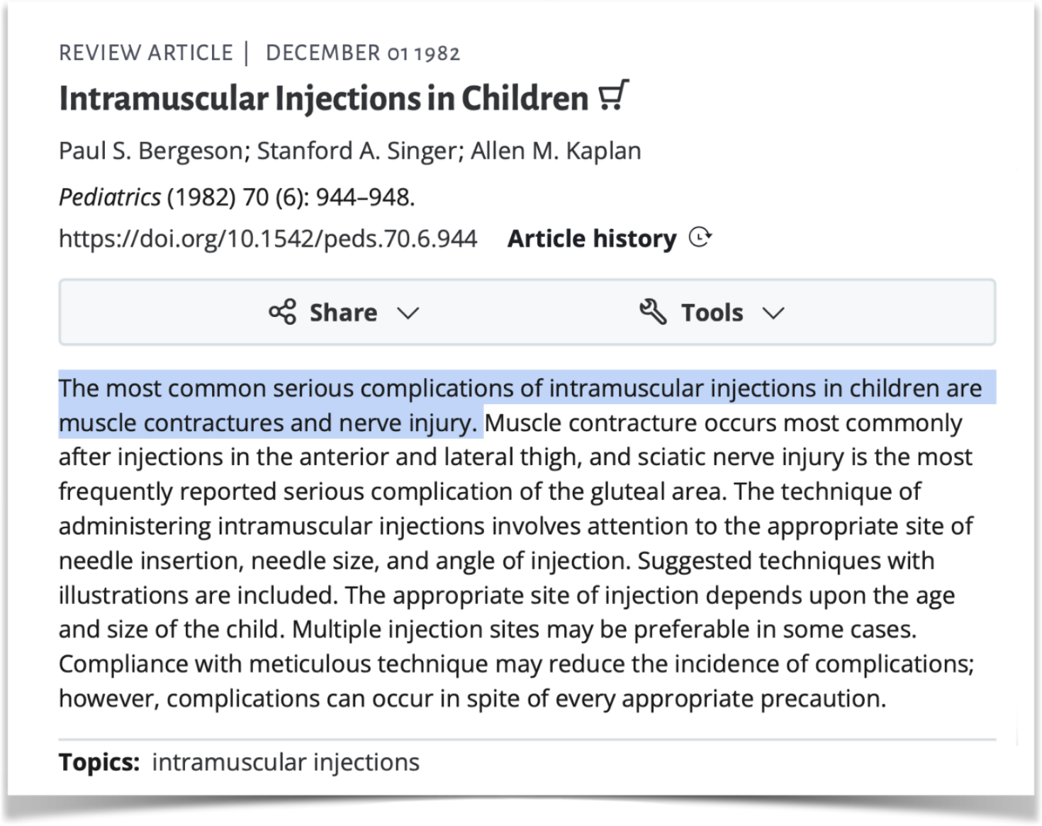Click the highlighted first sentence of the abstract

coord(520,406)
